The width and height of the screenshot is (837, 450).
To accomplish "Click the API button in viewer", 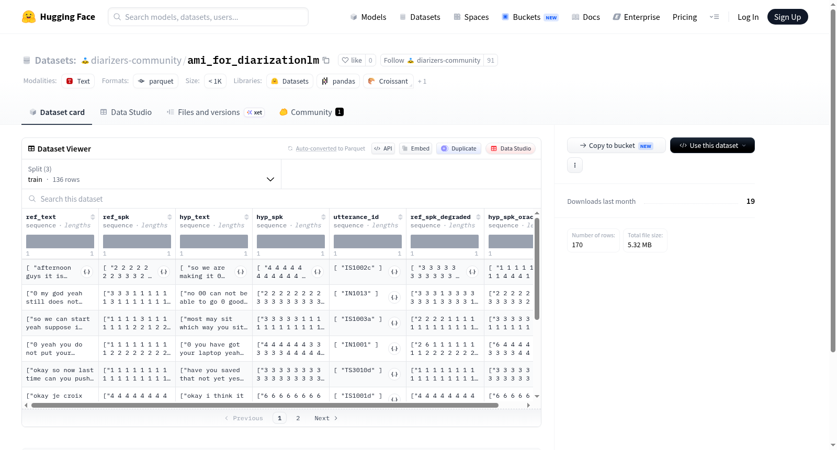I will [383, 148].
